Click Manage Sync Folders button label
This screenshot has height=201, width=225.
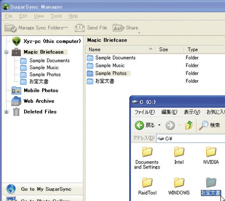pyautogui.click(x=43, y=28)
